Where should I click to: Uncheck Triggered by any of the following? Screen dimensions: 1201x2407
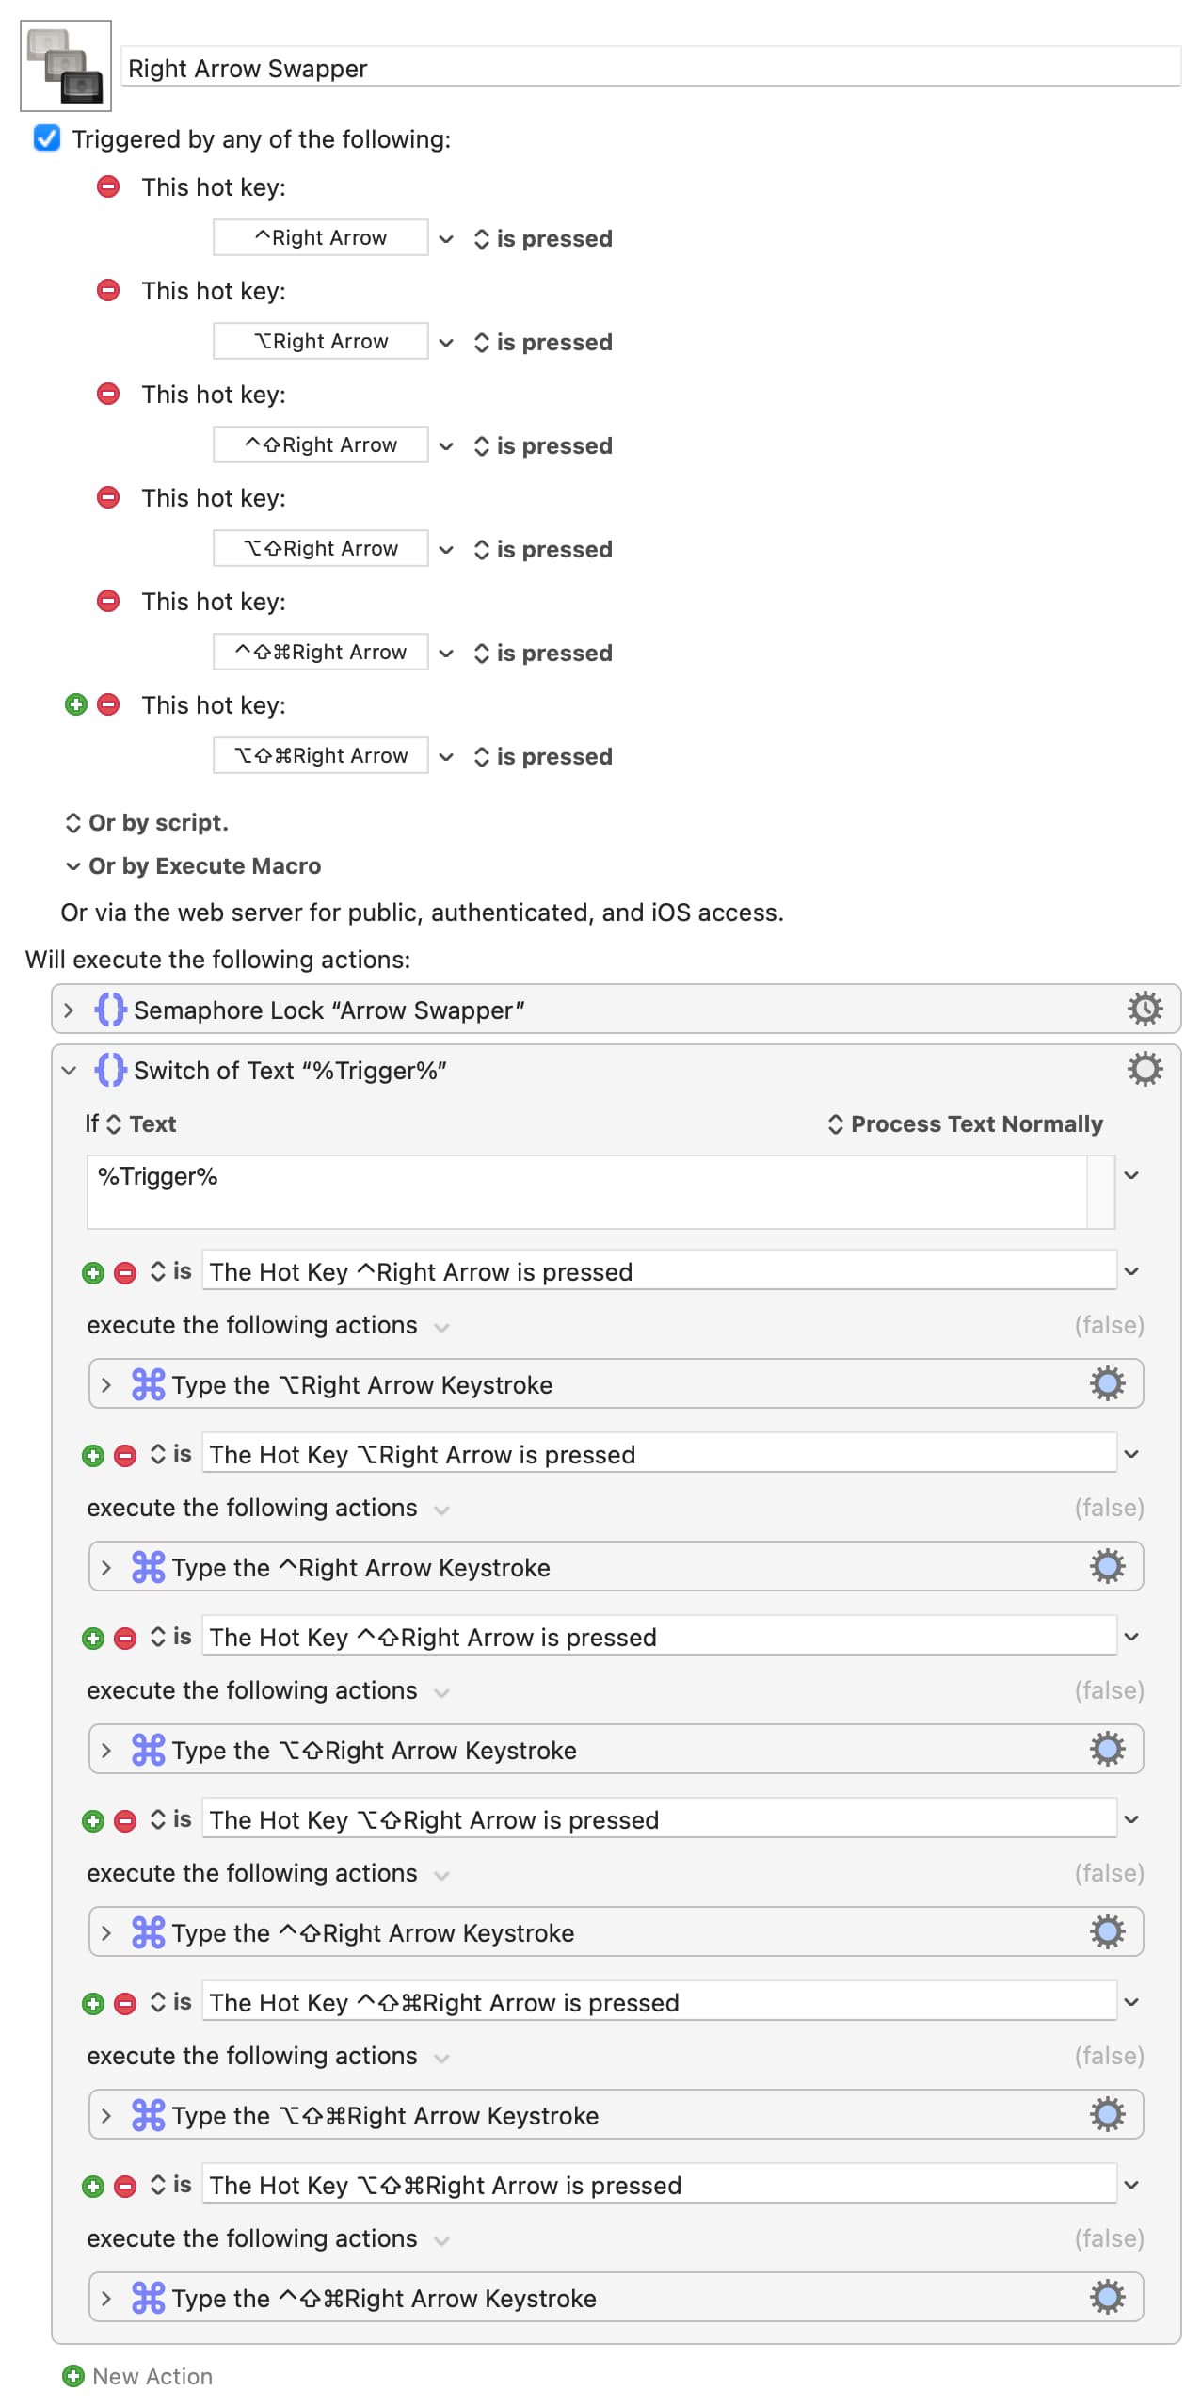point(47,138)
